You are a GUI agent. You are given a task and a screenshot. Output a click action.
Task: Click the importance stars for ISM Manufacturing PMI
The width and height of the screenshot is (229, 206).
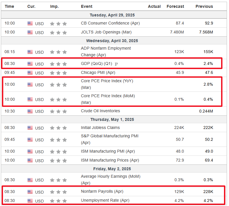click(x=58, y=151)
